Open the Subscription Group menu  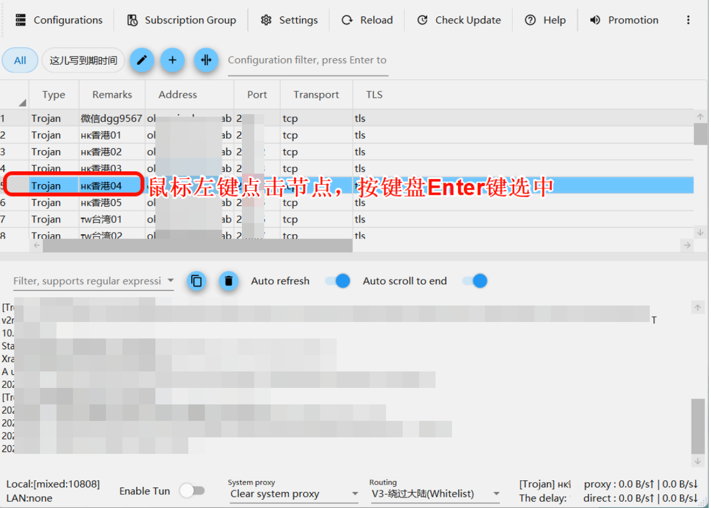[182, 20]
